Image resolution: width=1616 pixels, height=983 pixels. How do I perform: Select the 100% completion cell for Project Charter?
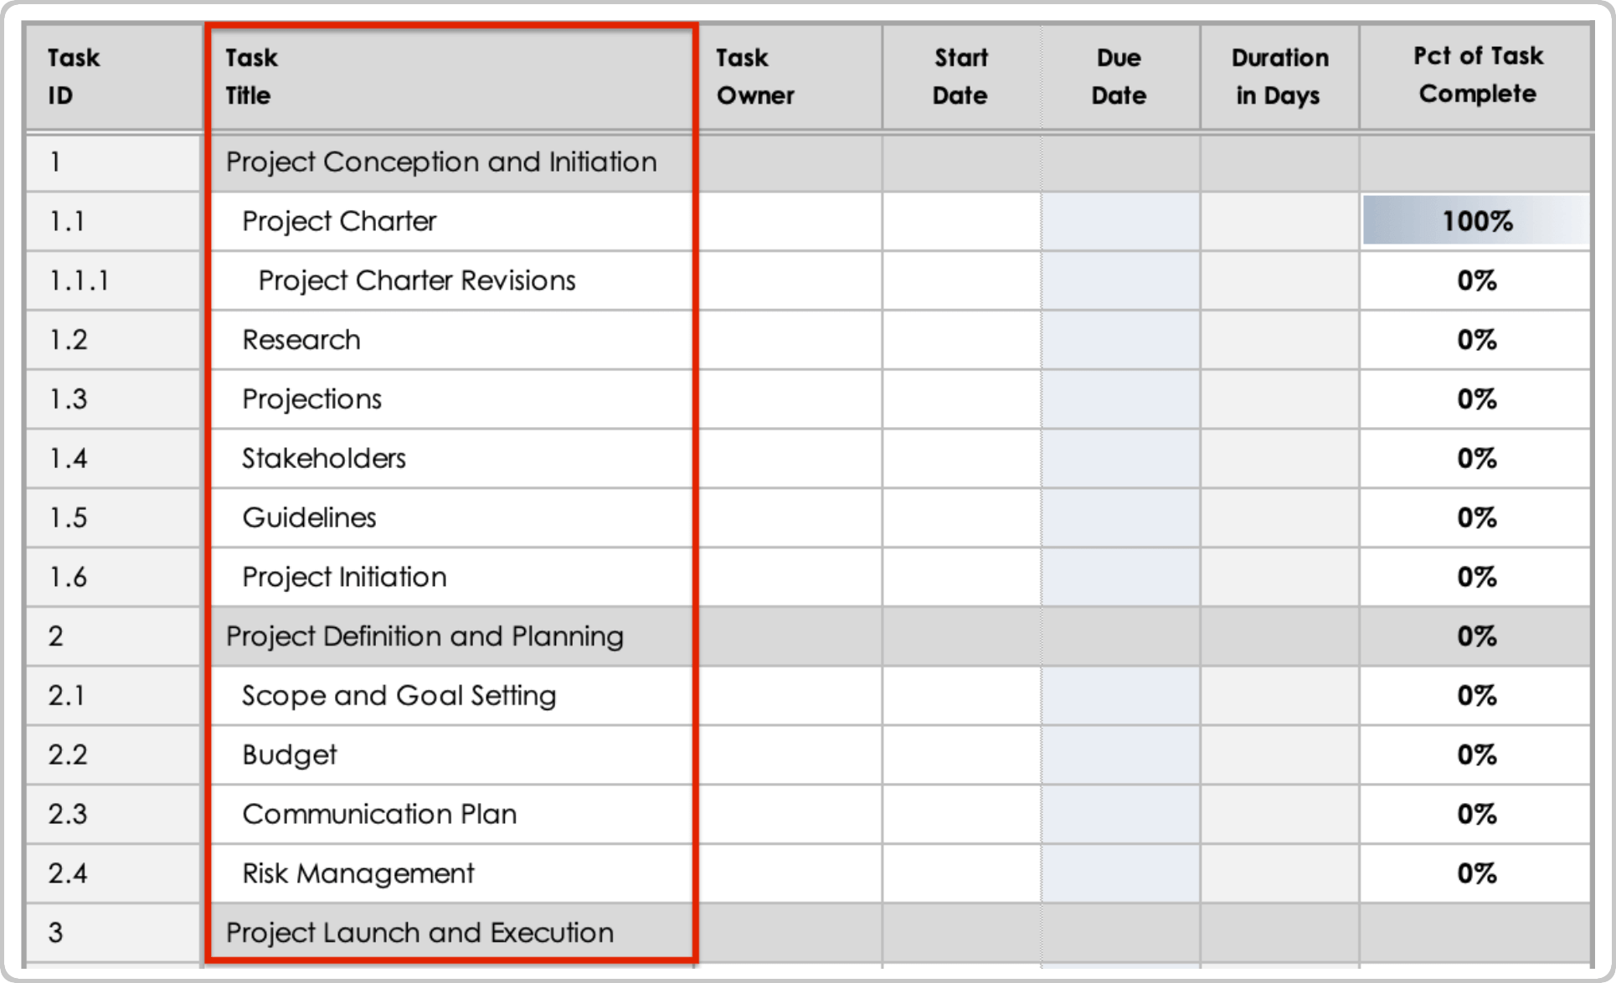click(x=1477, y=221)
